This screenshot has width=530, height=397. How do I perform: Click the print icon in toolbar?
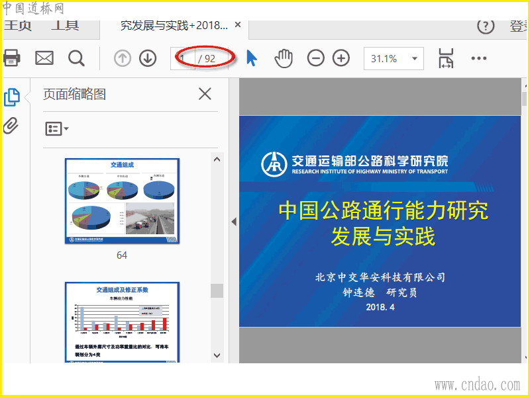pyautogui.click(x=11, y=58)
